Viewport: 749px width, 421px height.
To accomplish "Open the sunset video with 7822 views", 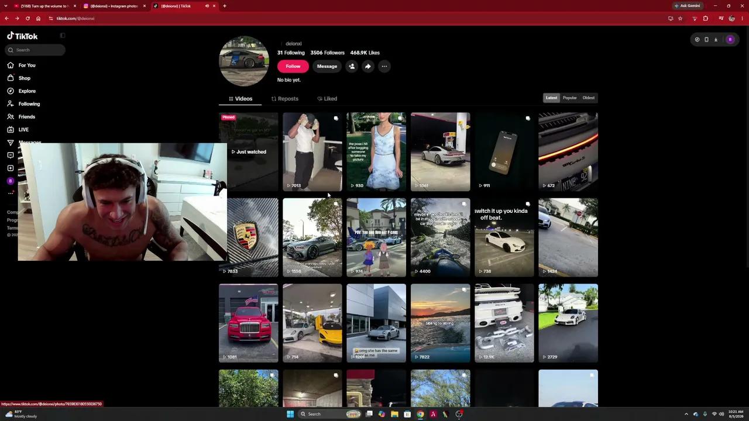I will (x=441, y=323).
